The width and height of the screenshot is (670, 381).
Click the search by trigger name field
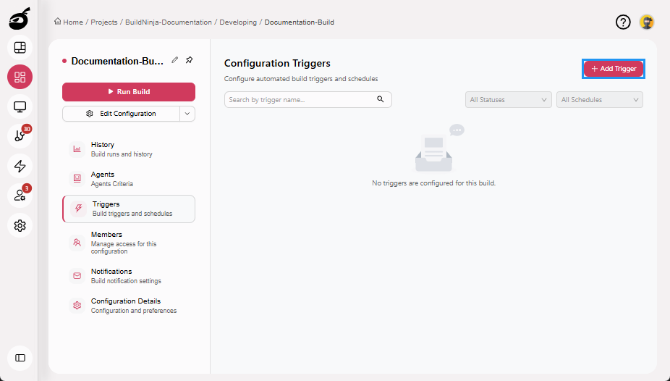(300, 100)
